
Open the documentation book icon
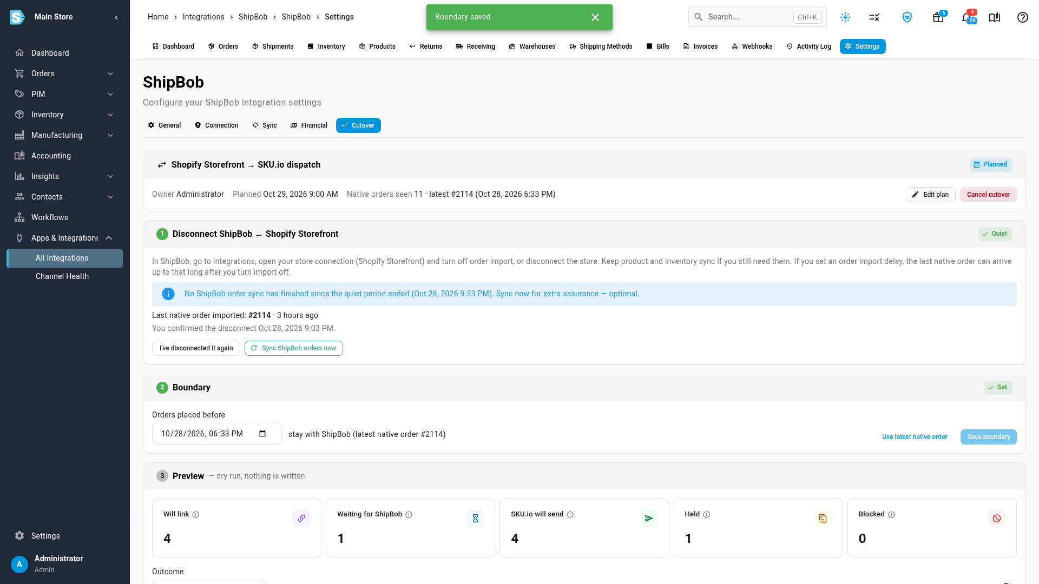[x=995, y=17]
